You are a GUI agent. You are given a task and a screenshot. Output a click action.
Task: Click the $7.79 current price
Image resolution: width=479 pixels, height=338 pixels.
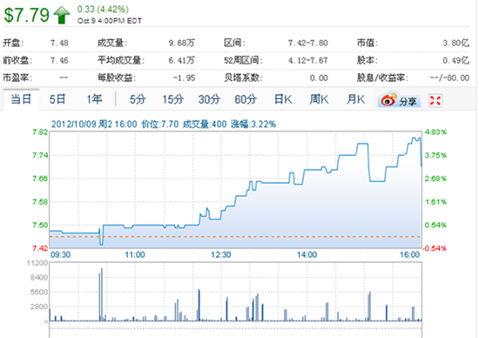27,15
